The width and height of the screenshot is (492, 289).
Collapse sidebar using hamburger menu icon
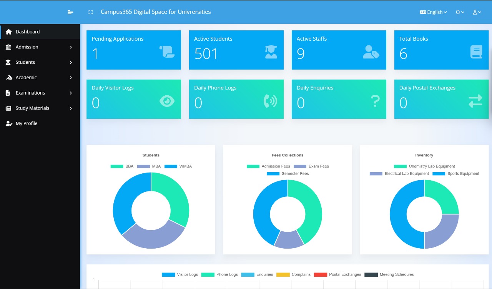70,12
